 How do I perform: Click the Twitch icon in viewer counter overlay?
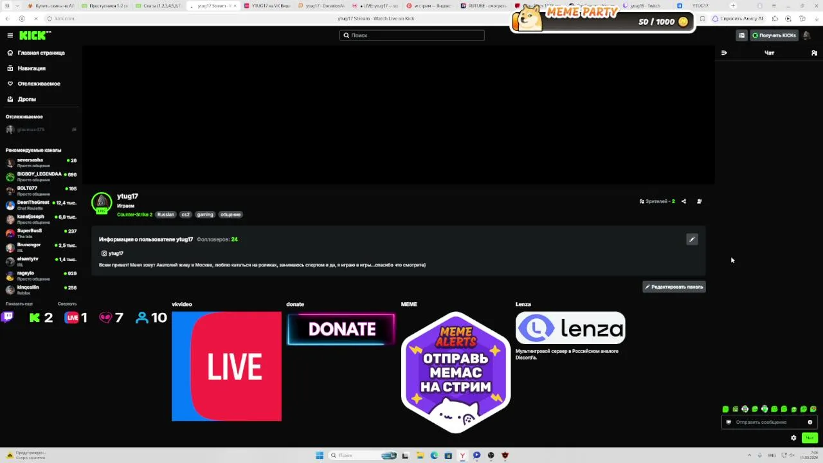[8, 317]
